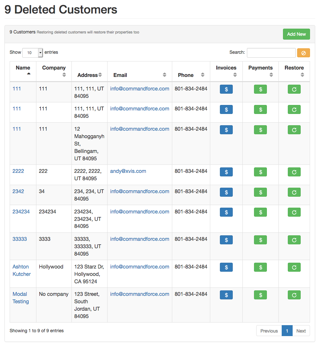Sort table by Company column

54,71
